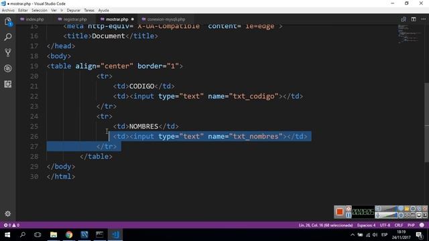Switch to the conexion-mysqli.php tab

pos(166,19)
